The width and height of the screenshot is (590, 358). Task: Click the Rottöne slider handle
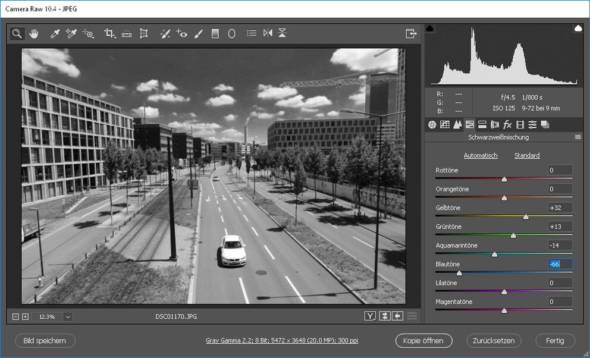coord(504,180)
